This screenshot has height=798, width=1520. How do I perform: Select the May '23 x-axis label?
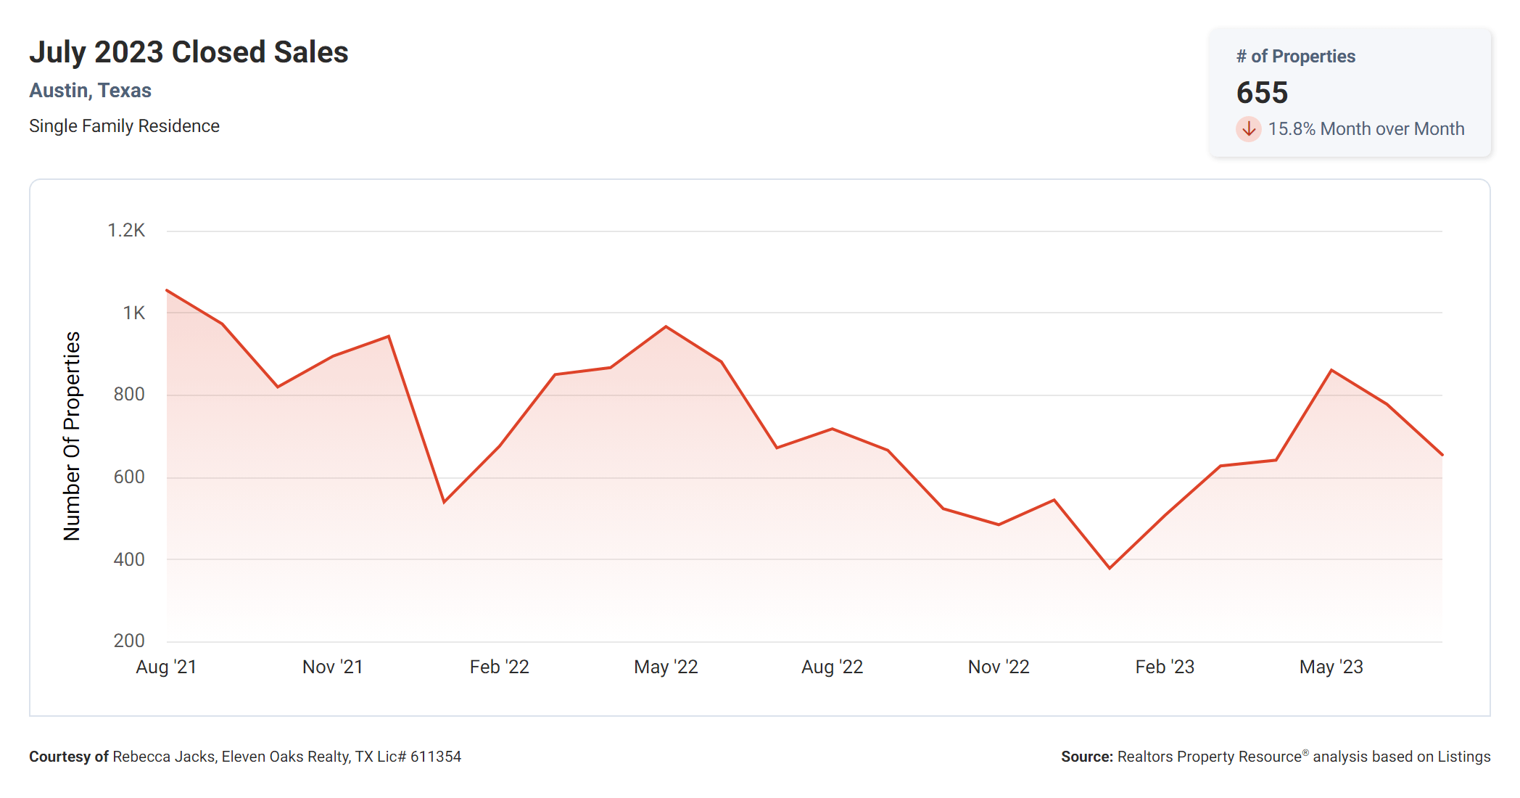pyautogui.click(x=1331, y=667)
